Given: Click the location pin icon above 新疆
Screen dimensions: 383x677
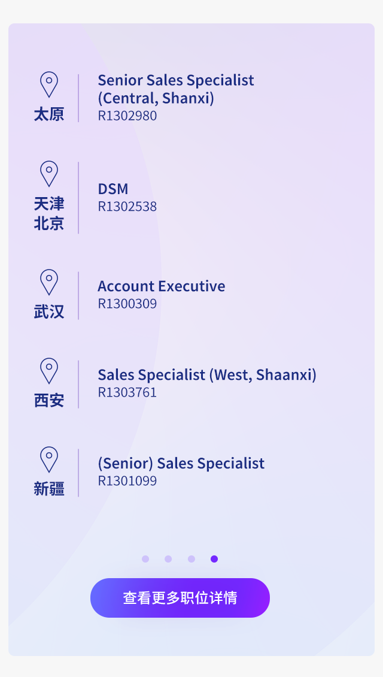Looking at the screenshot, I should (48, 460).
